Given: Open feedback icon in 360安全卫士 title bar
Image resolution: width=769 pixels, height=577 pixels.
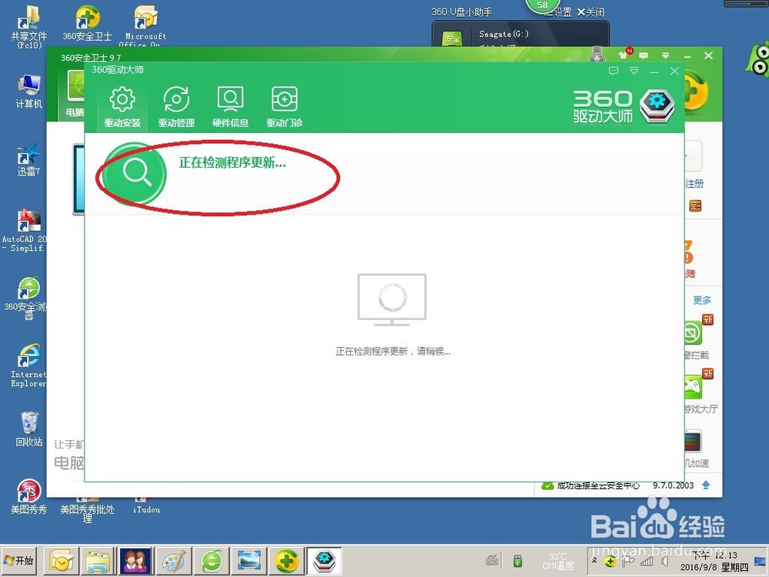Looking at the screenshot, I should [644, 55].
